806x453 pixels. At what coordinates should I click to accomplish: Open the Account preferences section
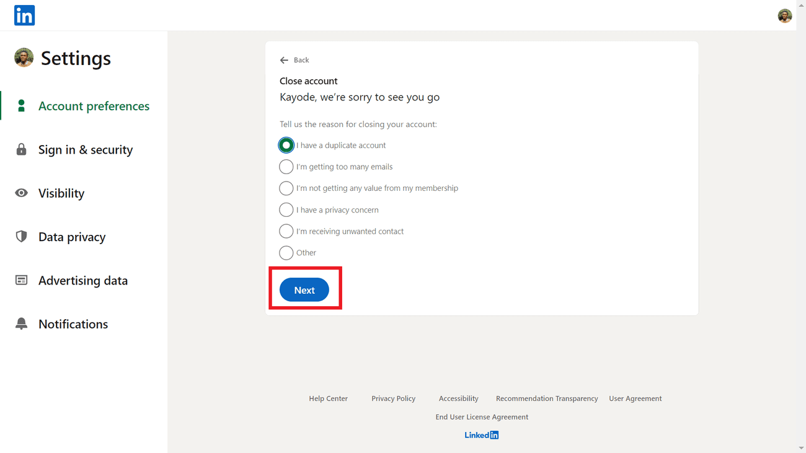94,106
